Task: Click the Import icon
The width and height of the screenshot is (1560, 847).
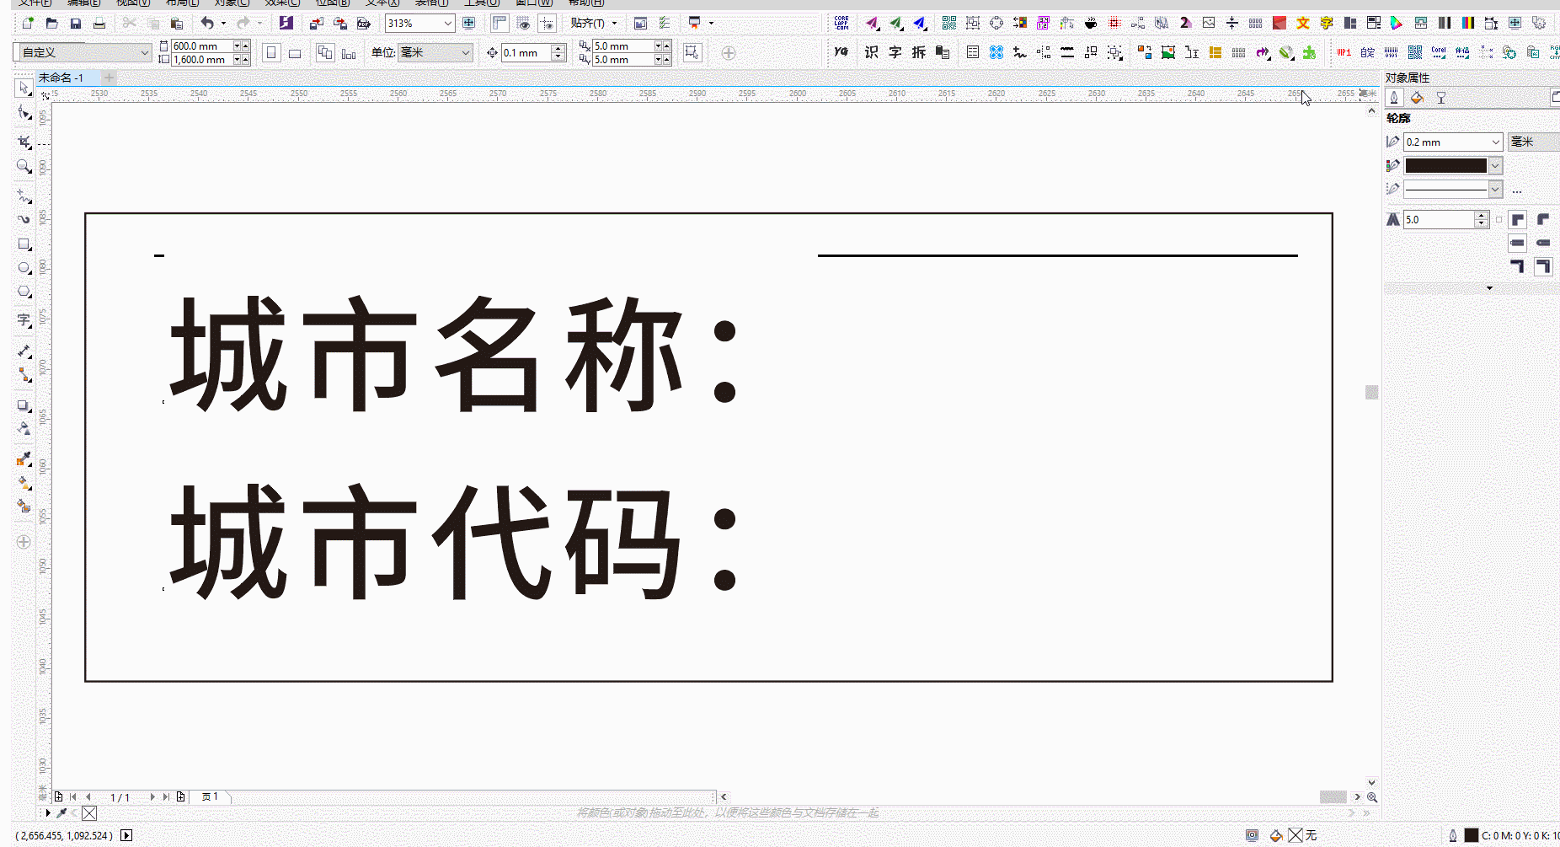Action: click(x=317, y=24)
